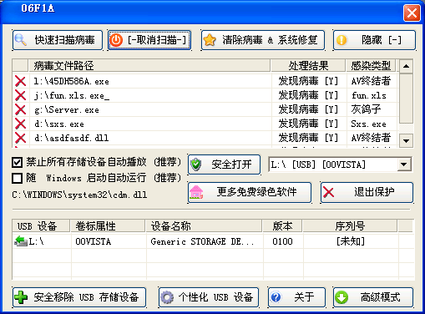Image resolution: width=425 pixels, height=314 pixels.
Task: Click version cell 0100
Action: (x=282, y=241)
